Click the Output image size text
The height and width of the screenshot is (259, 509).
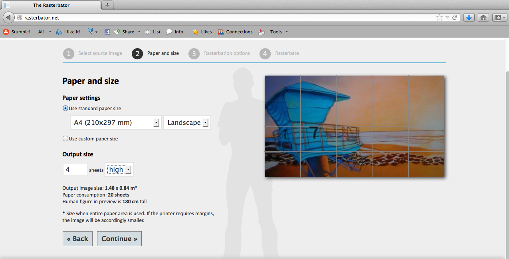(x=100, y=188)
